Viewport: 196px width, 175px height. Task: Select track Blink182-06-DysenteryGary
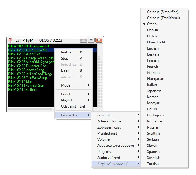click(x=28, y=66)
